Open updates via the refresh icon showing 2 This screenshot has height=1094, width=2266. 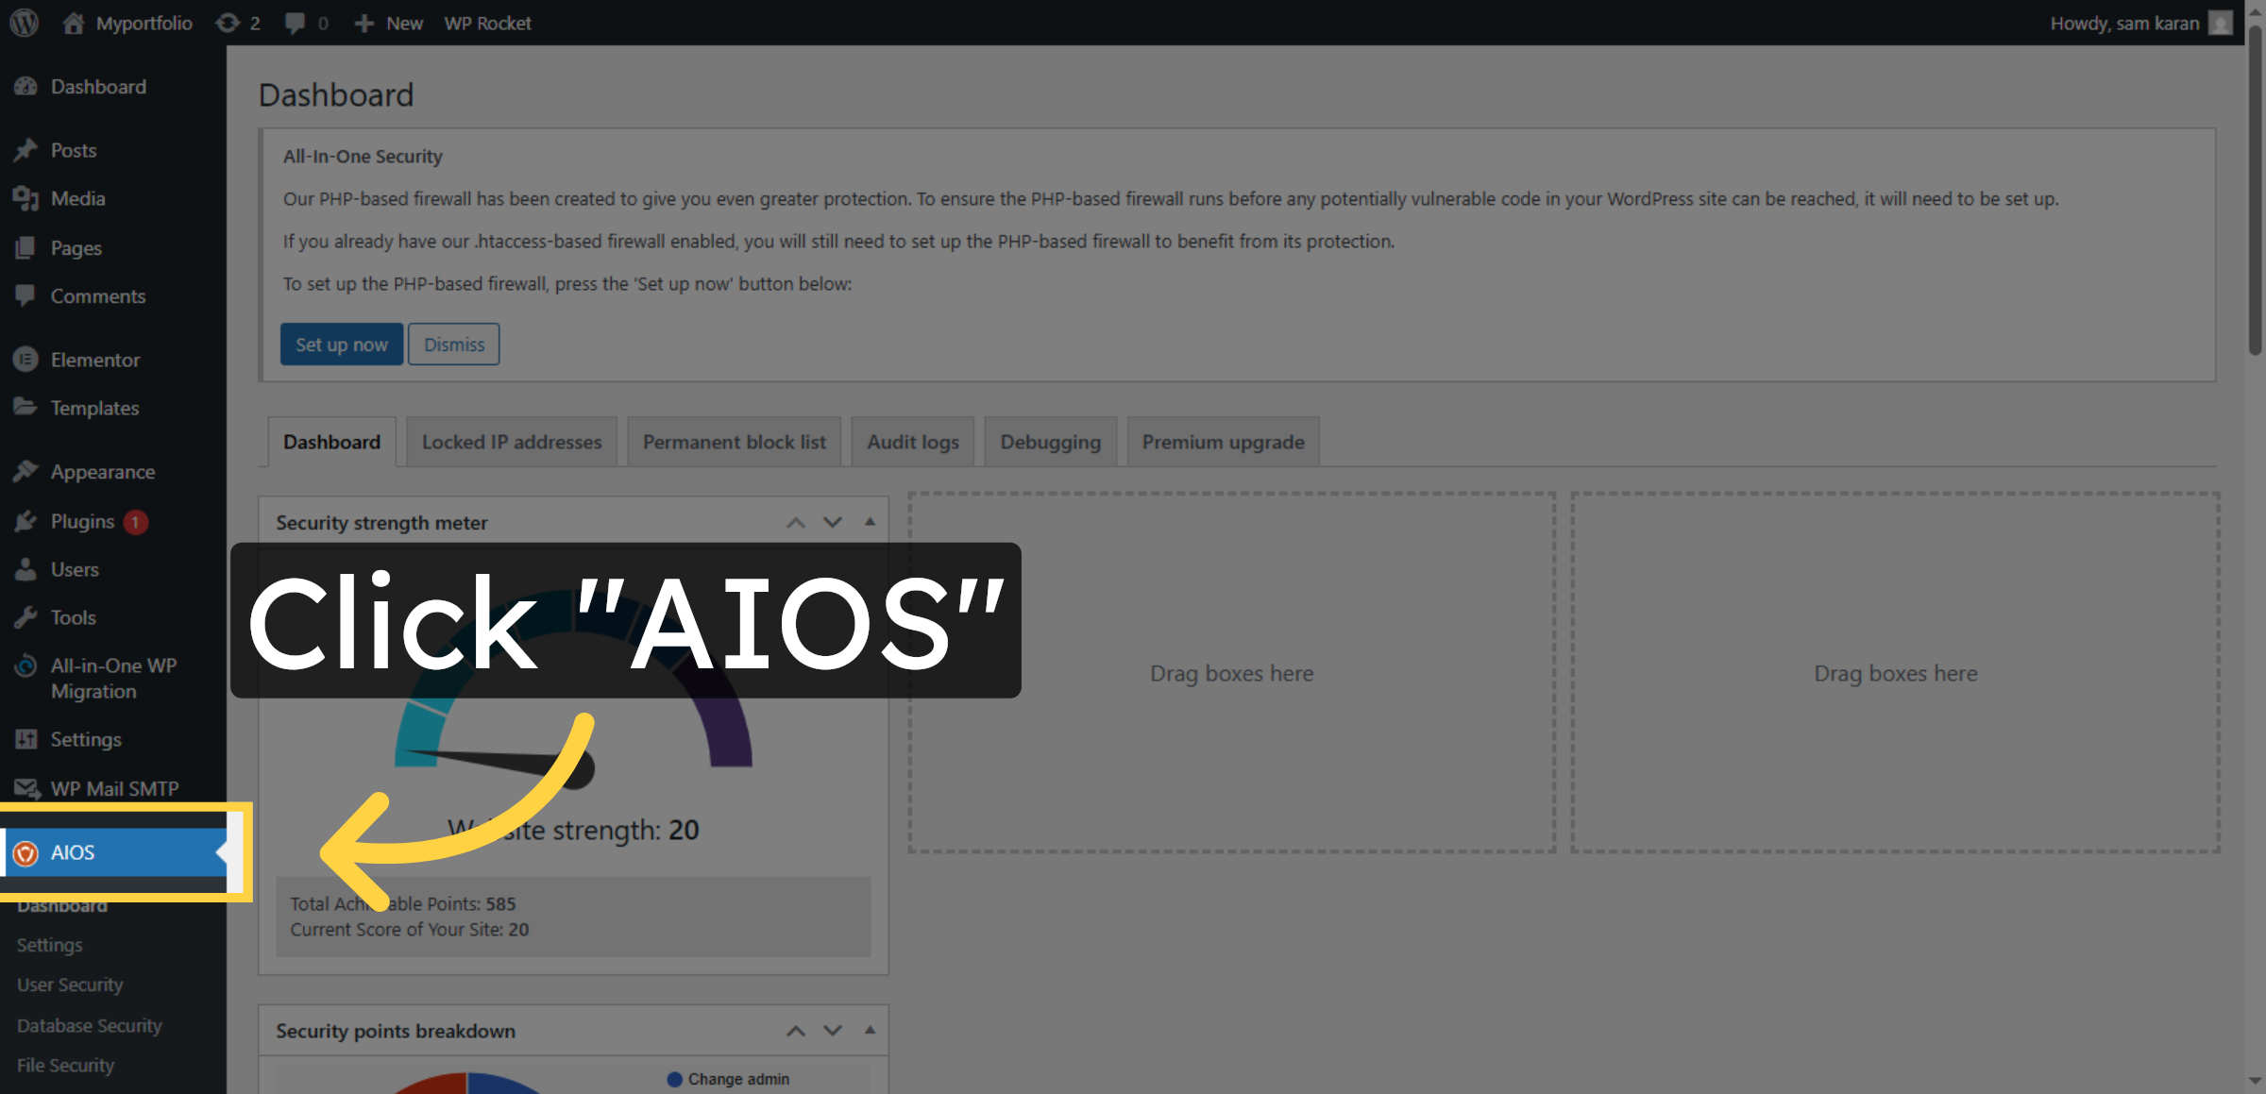(226, 23)
